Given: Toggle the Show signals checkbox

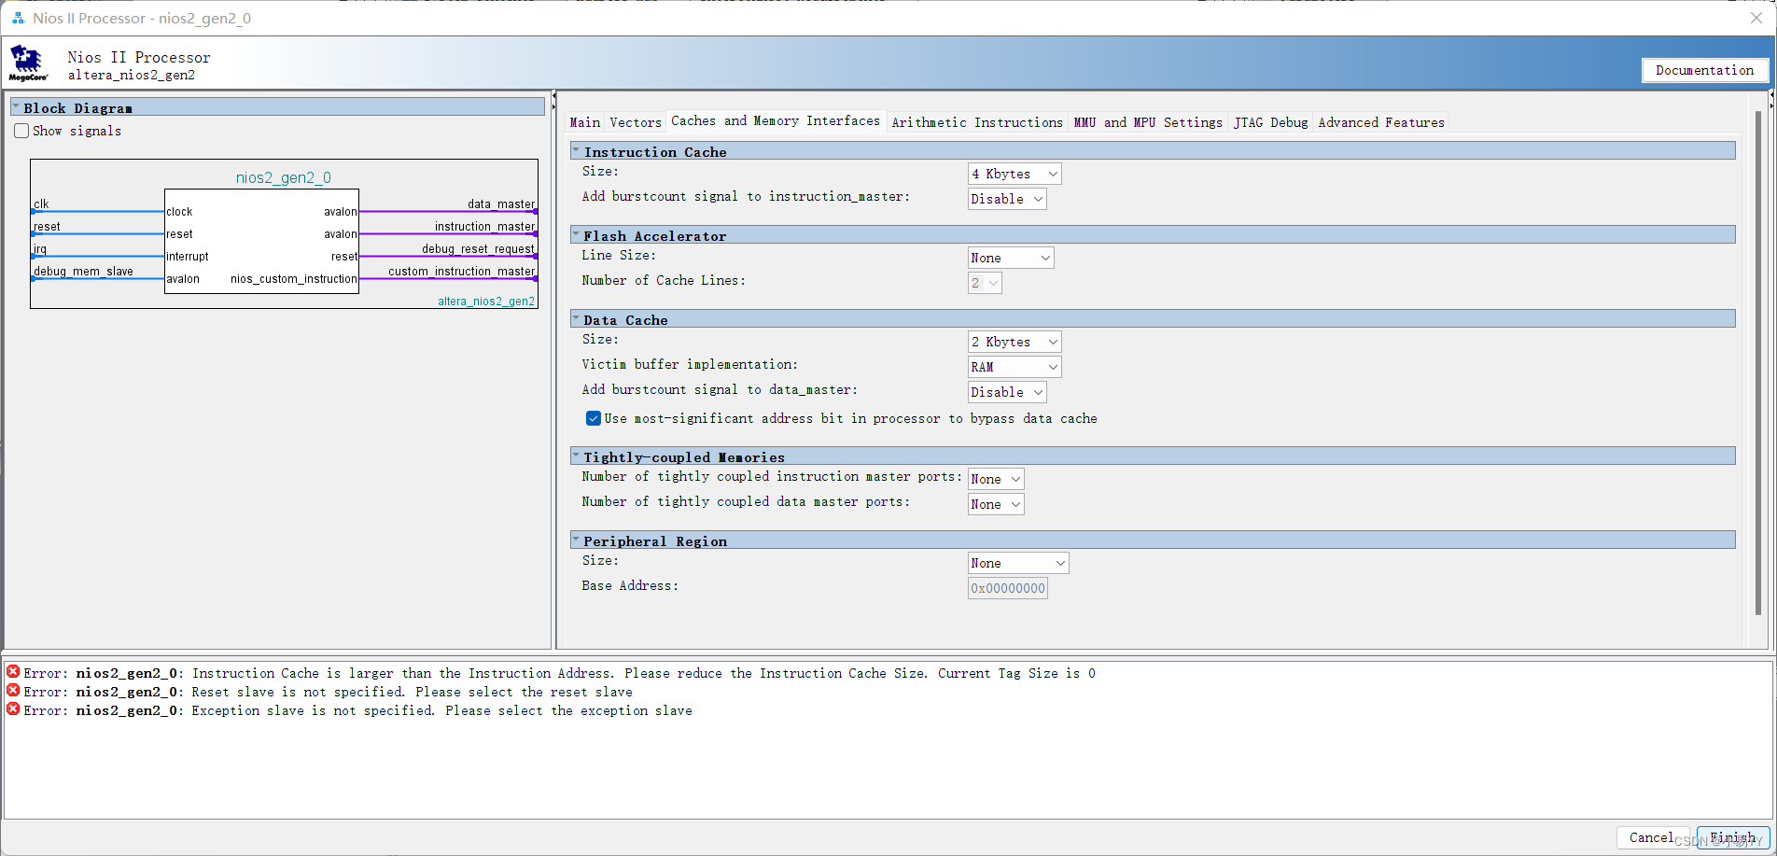Looking at the screenshot, I should [x=21, y=131].
